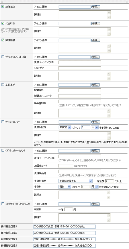Click 参照 button for 銀行振込 icon image
This screenshot has width=129, height=249.
pyautogui.click(x=96, y=7)
